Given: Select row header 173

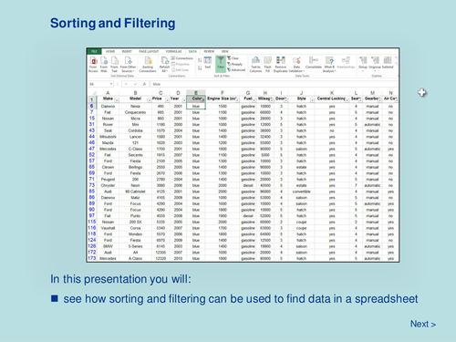Looking at the screenshot, I should click(92, 258).
